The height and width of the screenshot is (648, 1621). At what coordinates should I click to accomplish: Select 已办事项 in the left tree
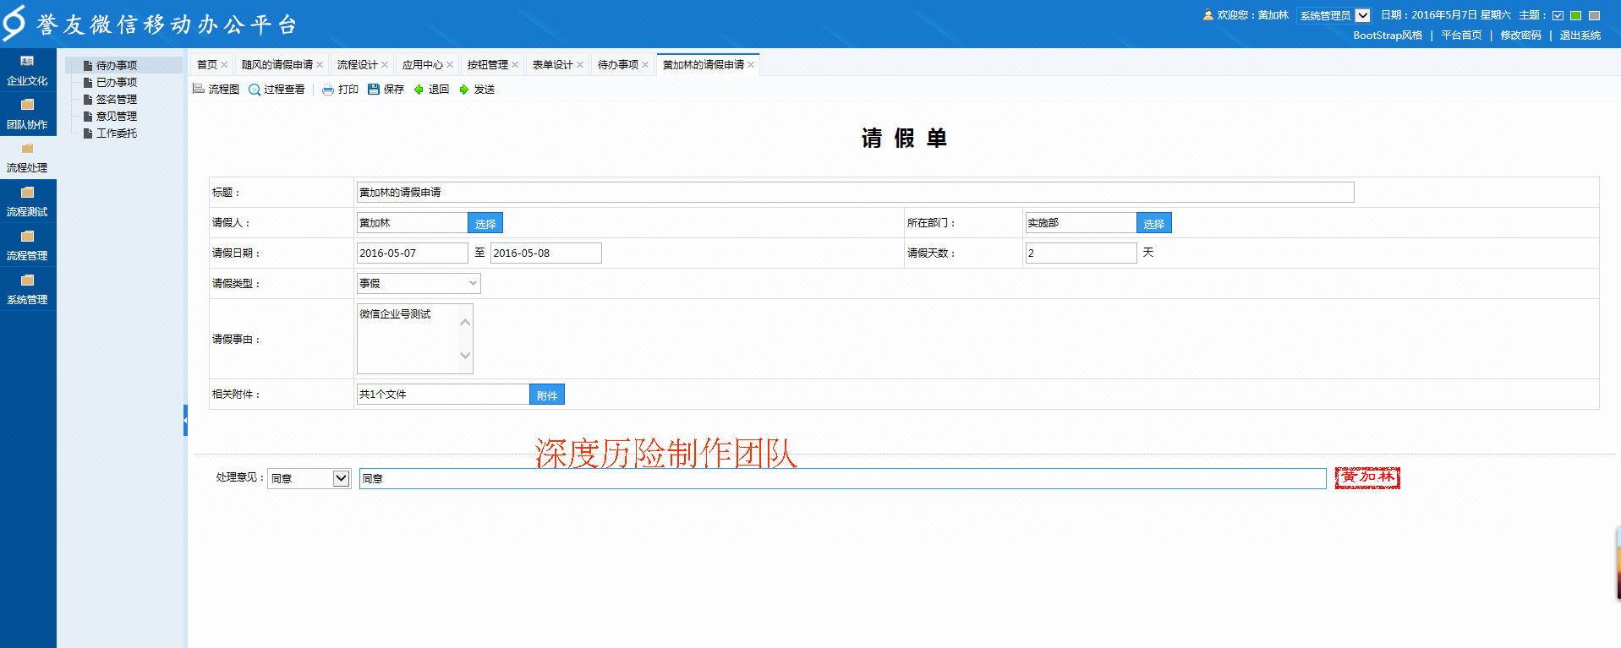[116, 82]
